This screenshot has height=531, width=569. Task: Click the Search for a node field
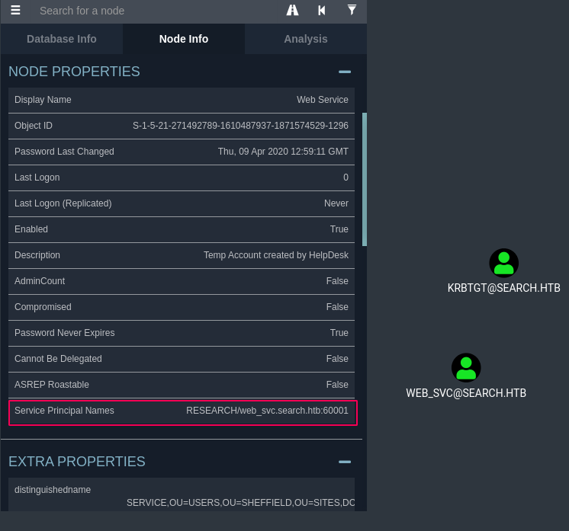click(153, 11)
